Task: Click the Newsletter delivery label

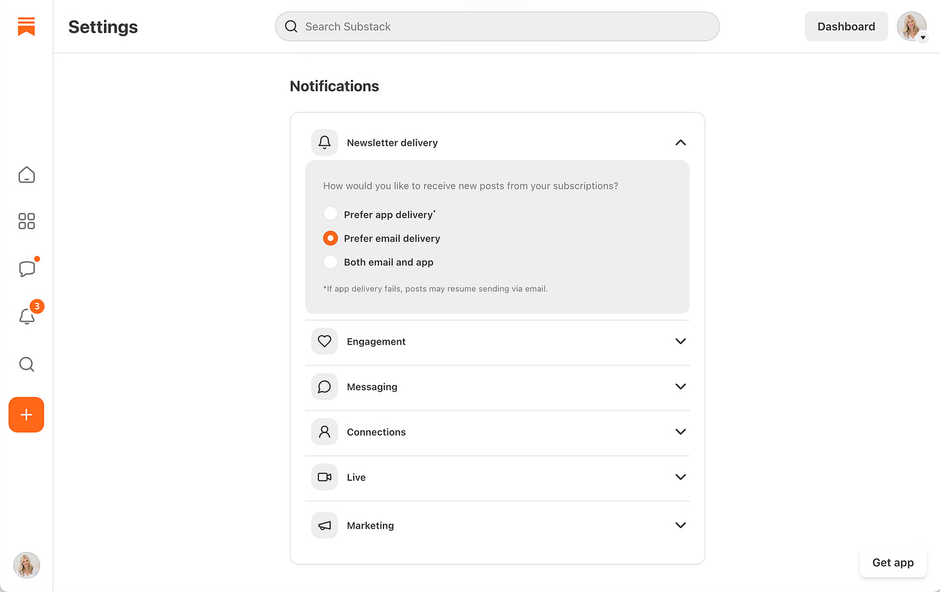Action: coord(392,143)
